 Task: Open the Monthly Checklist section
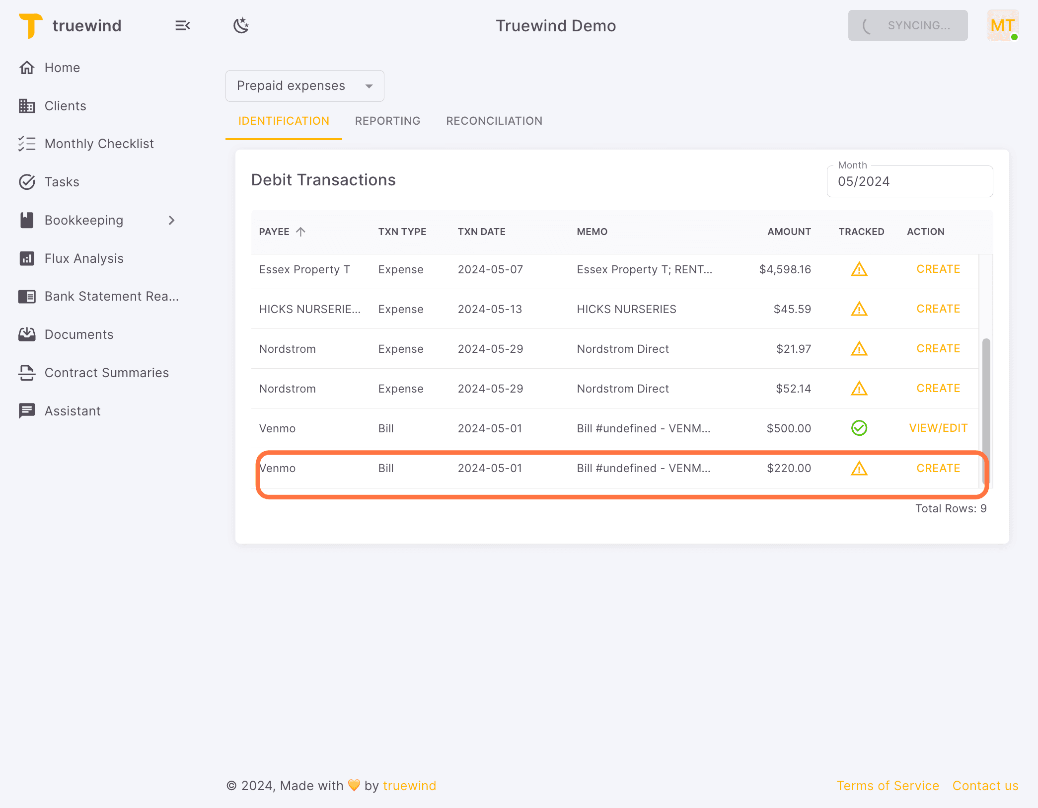(x=99, y=144)
